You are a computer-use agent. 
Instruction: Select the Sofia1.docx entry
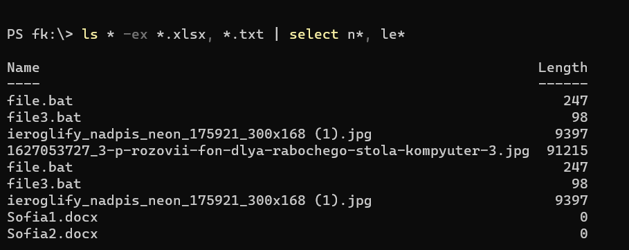53,217
